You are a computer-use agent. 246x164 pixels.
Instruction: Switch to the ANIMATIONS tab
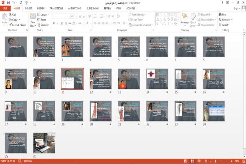click(75, 8)
